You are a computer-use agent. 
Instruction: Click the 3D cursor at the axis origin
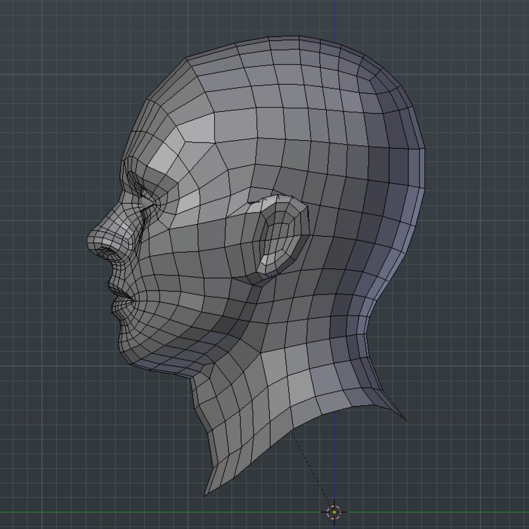point(334,512)
